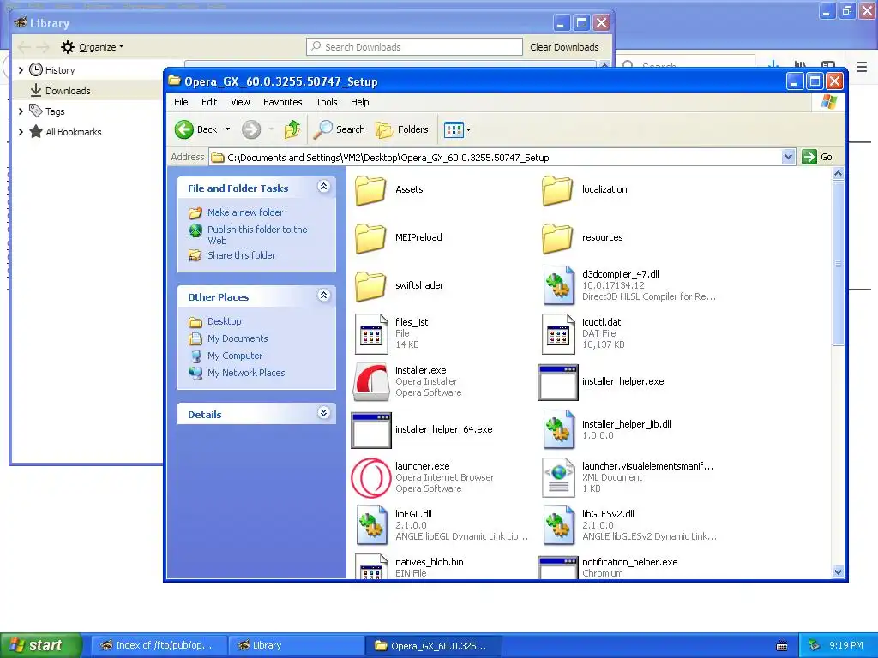Click the file list scrollbar up arrow
Screen dimensions: 878x658
(838, 173)
